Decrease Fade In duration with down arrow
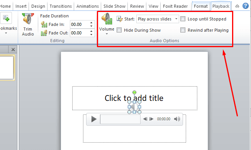The height and width of the screenshot is (150, 251). point(91,26)
